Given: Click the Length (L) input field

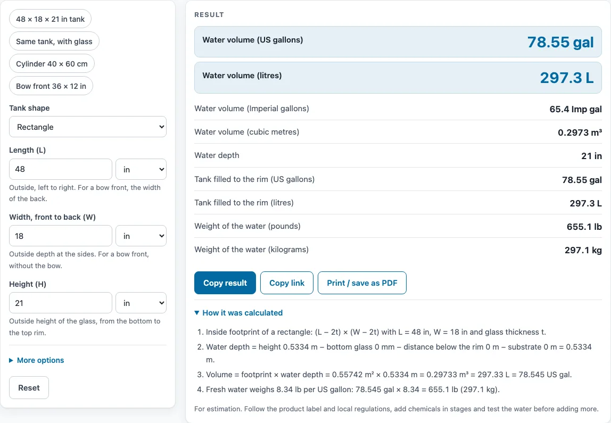Looking at the screenshot, I should coord(61,169).
